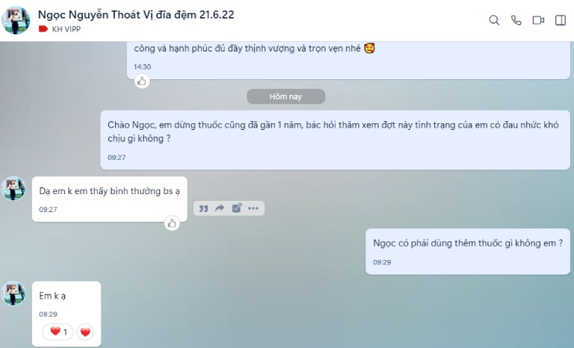Click the 'Hôm nay' date separator

click(286, 96)
